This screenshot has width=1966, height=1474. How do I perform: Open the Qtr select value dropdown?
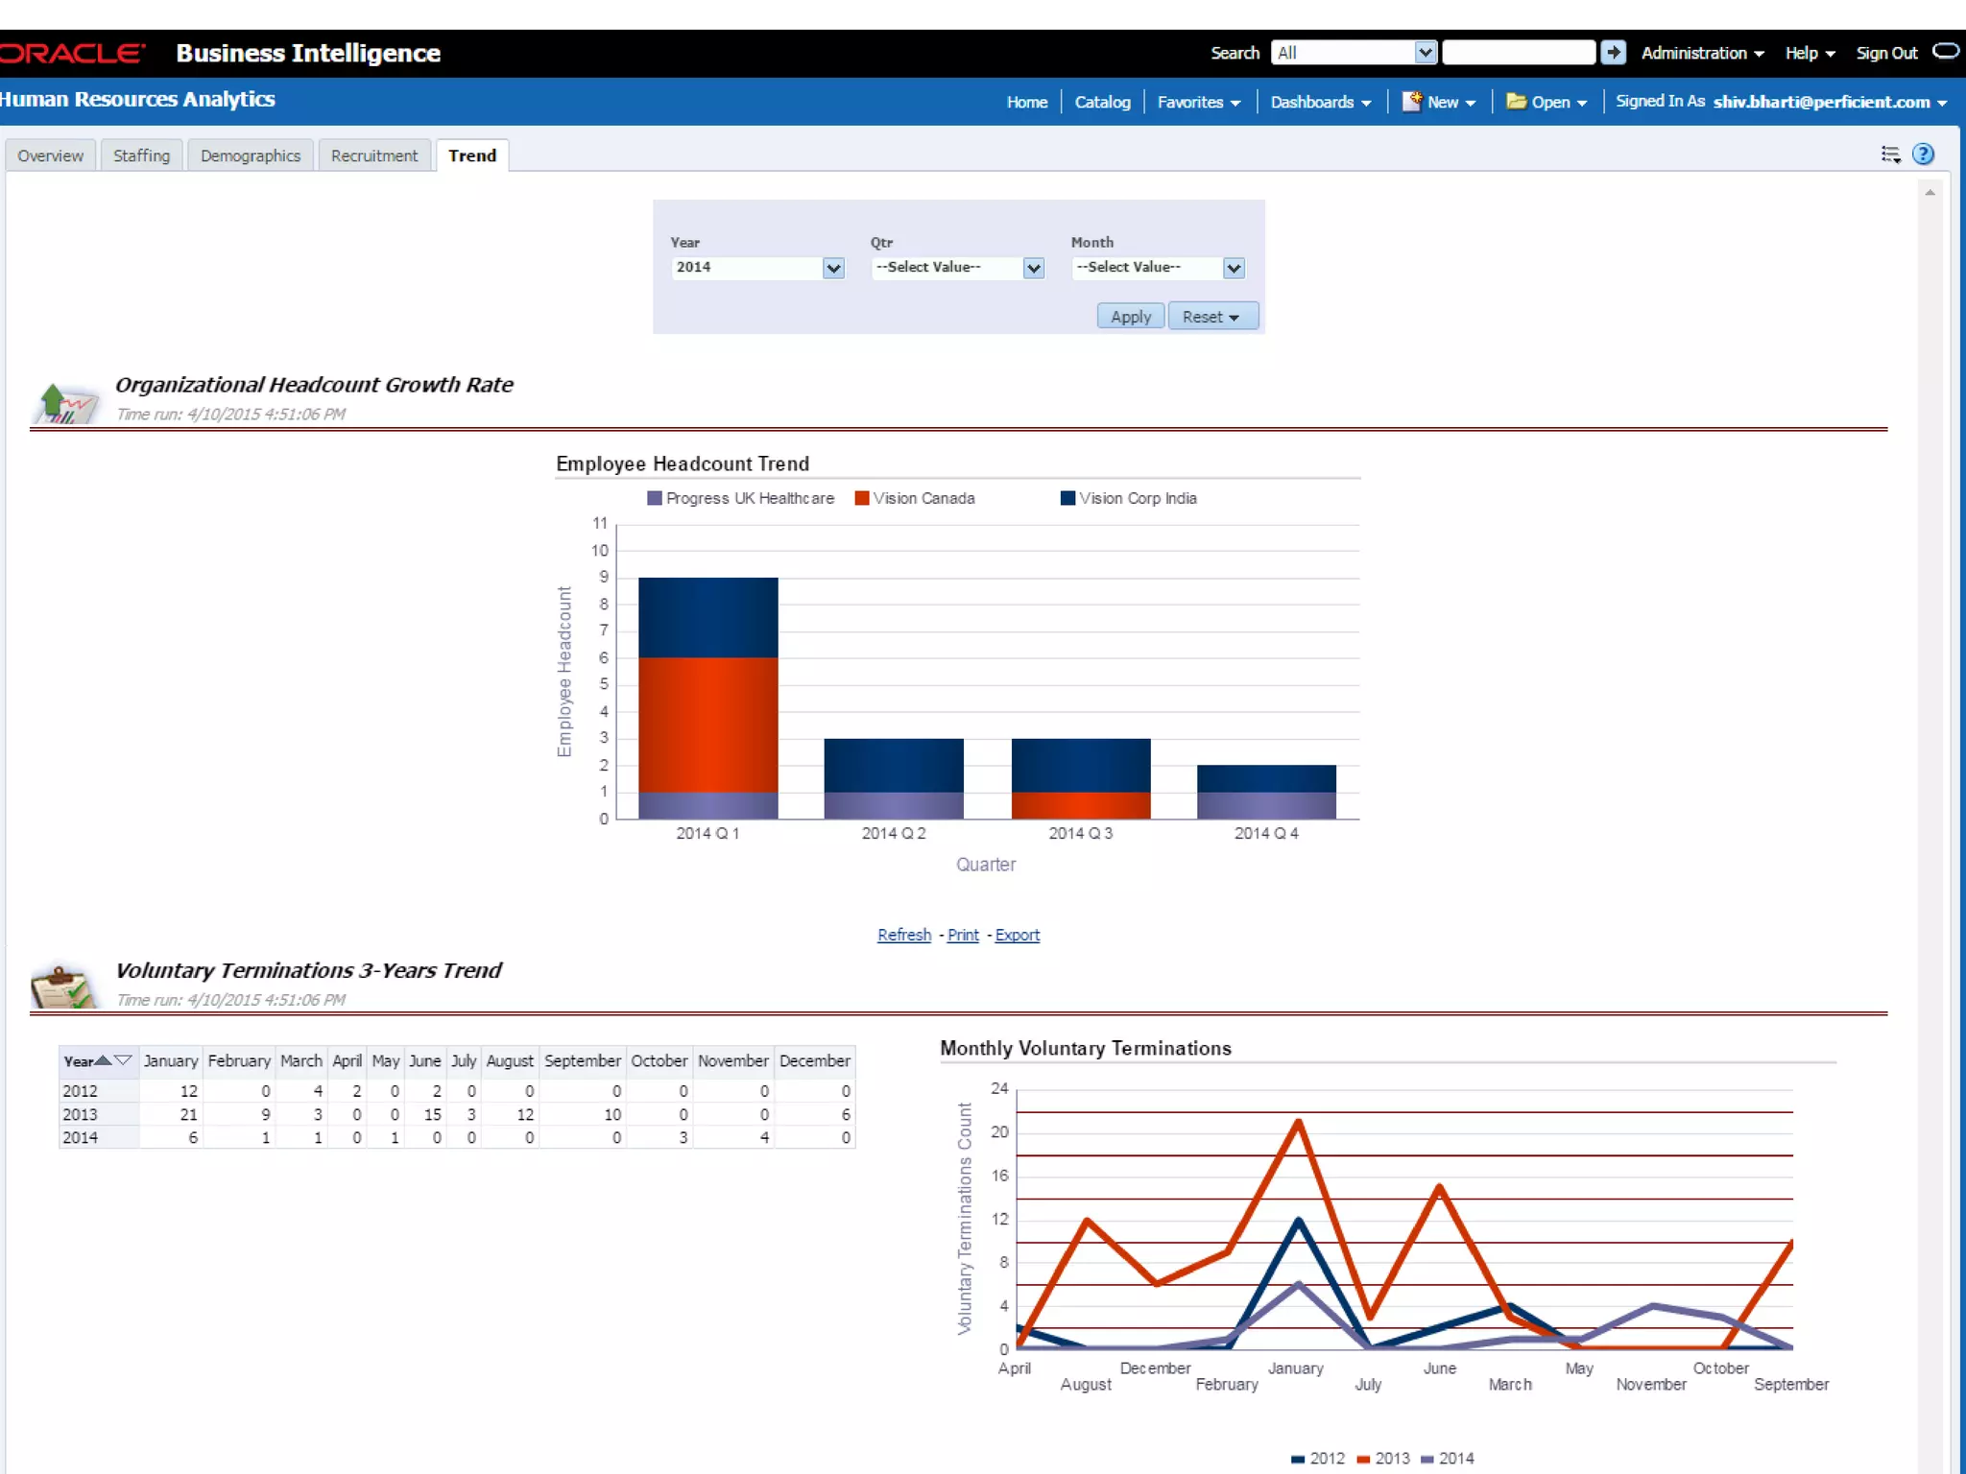point(1033,269)
